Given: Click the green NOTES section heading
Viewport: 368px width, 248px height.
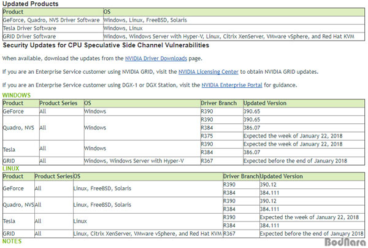Looking at the screenshot, I should coord(12,241).
